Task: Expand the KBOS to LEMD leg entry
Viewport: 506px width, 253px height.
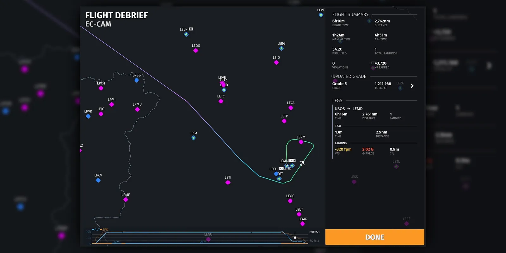Action: pos(349,109)
